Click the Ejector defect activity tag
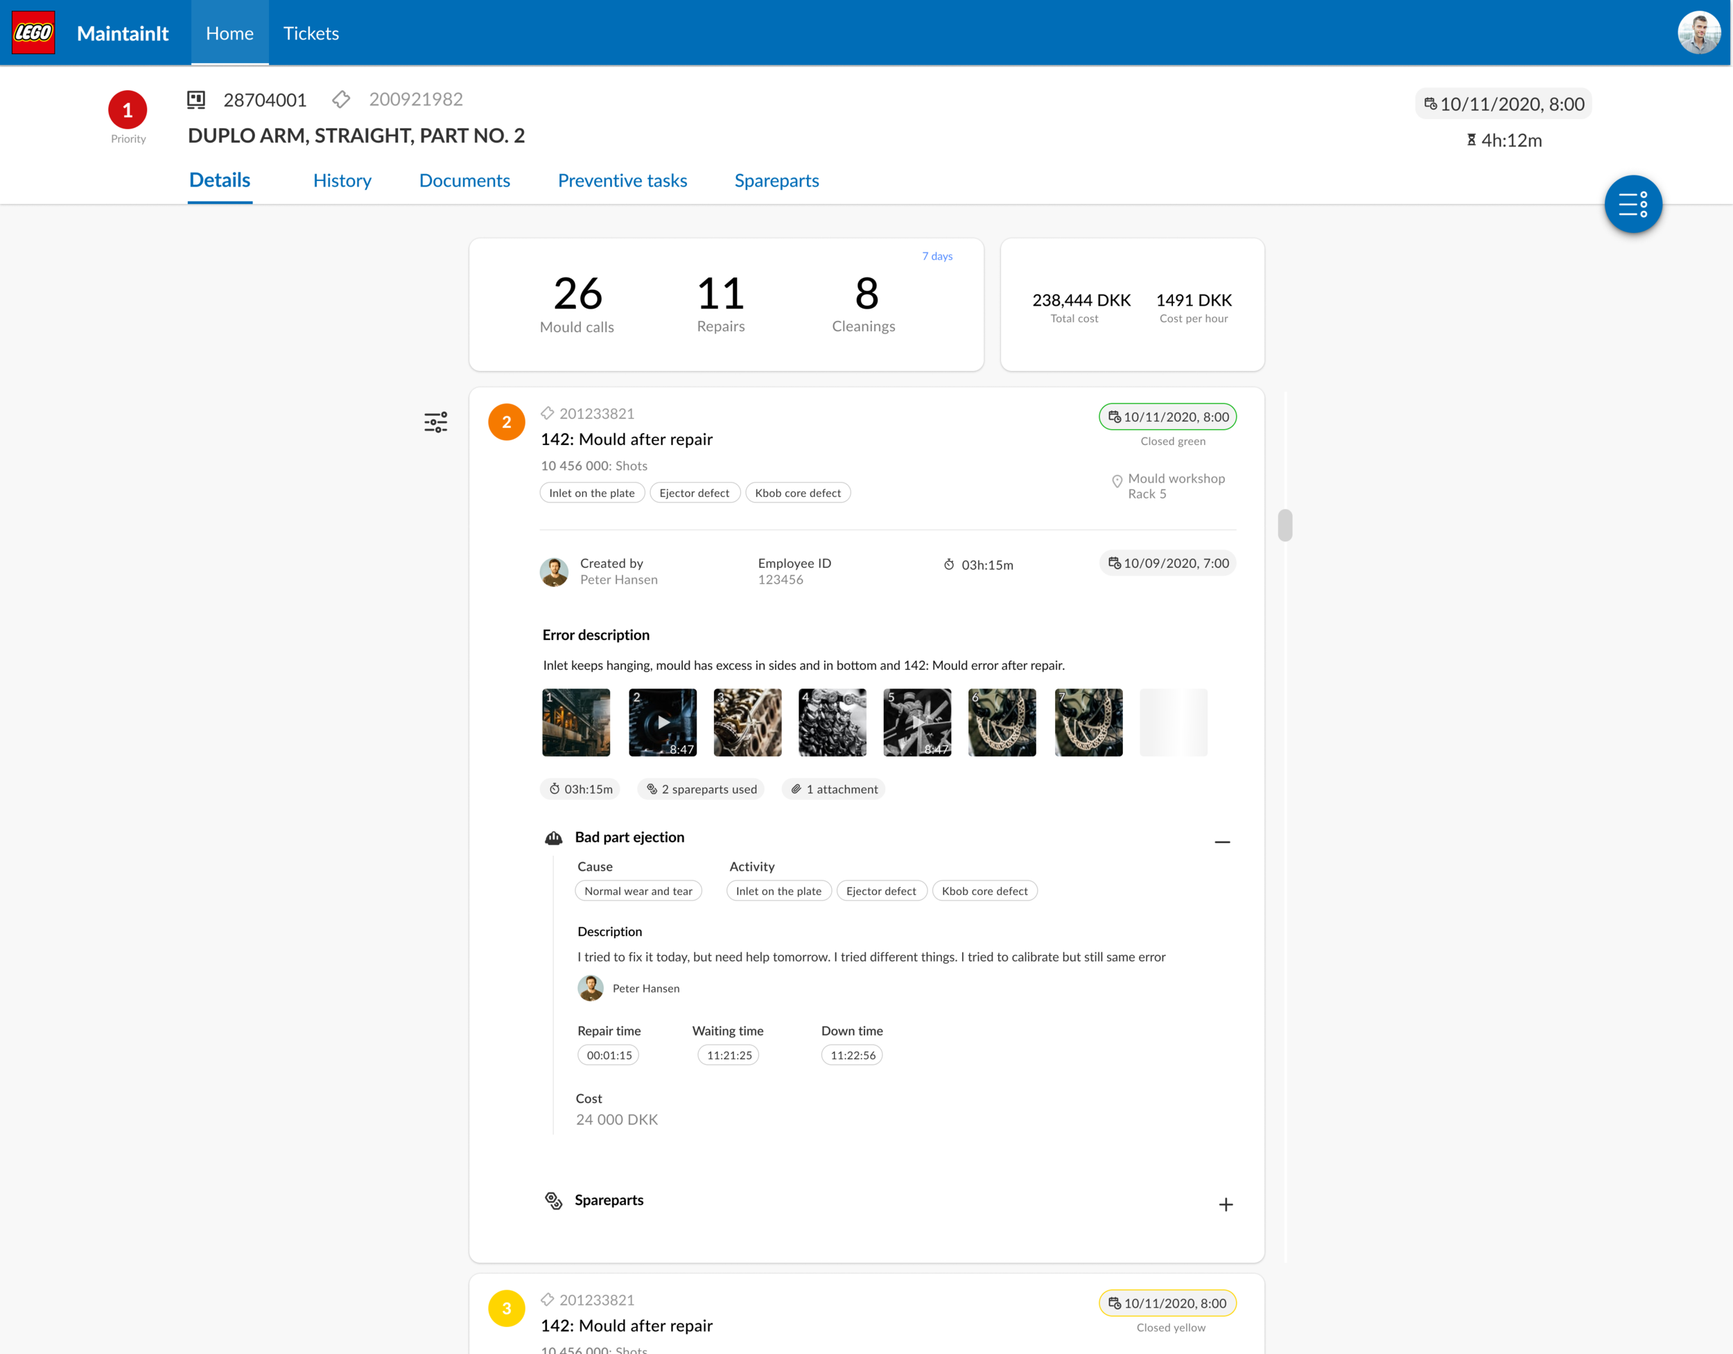The width and height of the screenshot is (1733, 1354). pyautogui.click(x=881, y=890)
